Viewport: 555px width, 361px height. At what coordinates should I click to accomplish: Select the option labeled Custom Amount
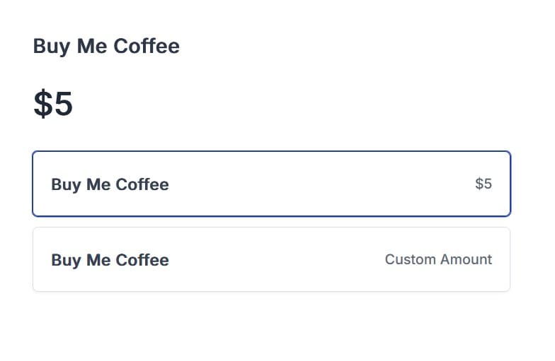coord(271,259)
